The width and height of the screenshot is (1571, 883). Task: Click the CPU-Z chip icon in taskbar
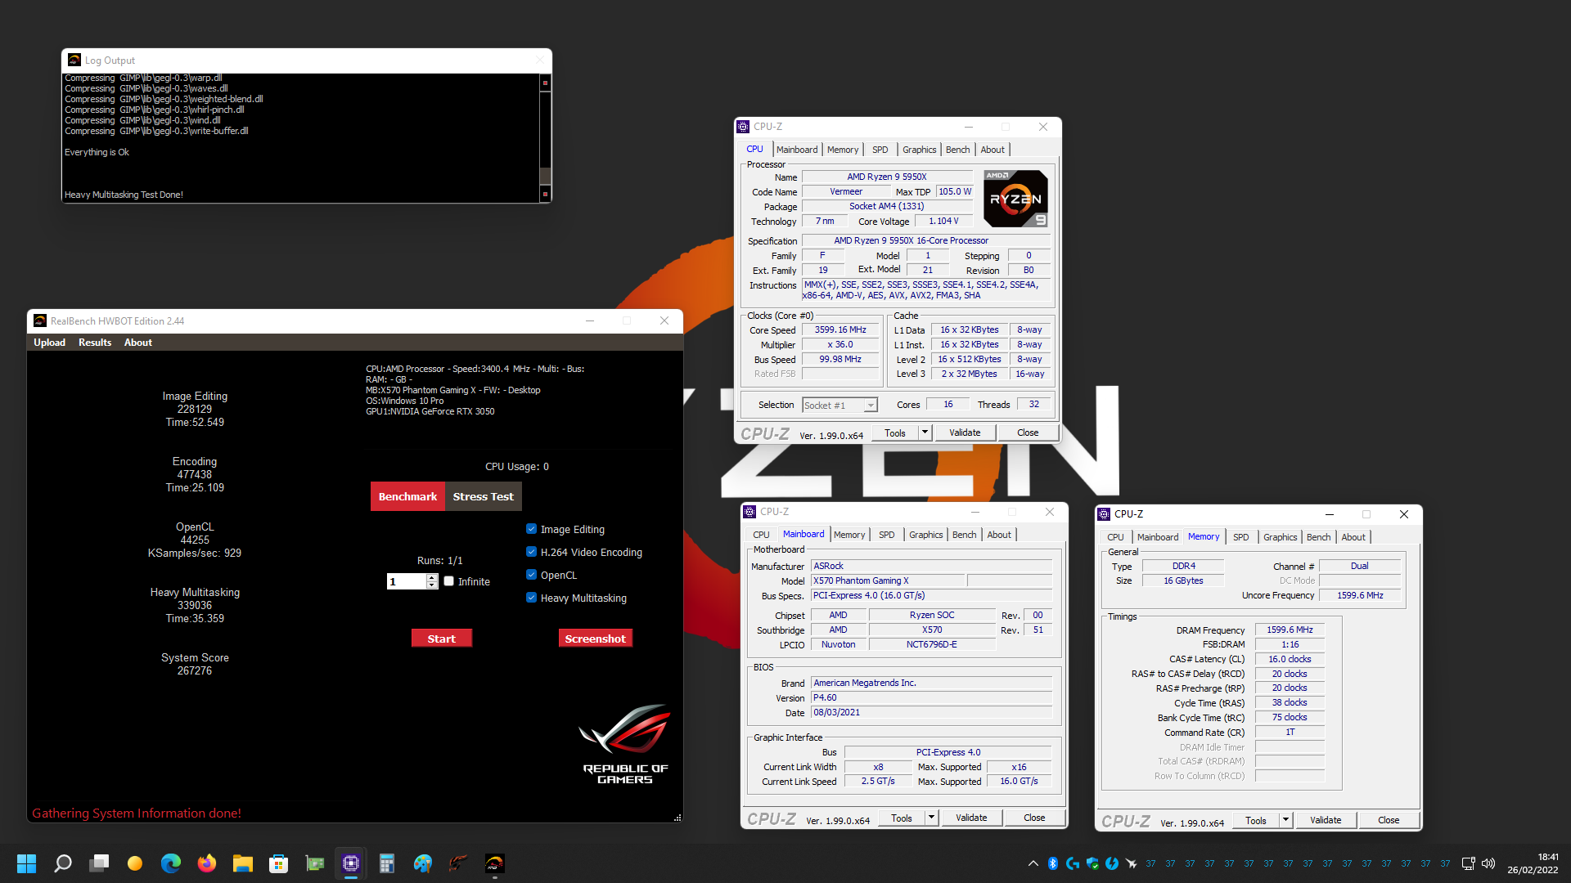(351, 863)
